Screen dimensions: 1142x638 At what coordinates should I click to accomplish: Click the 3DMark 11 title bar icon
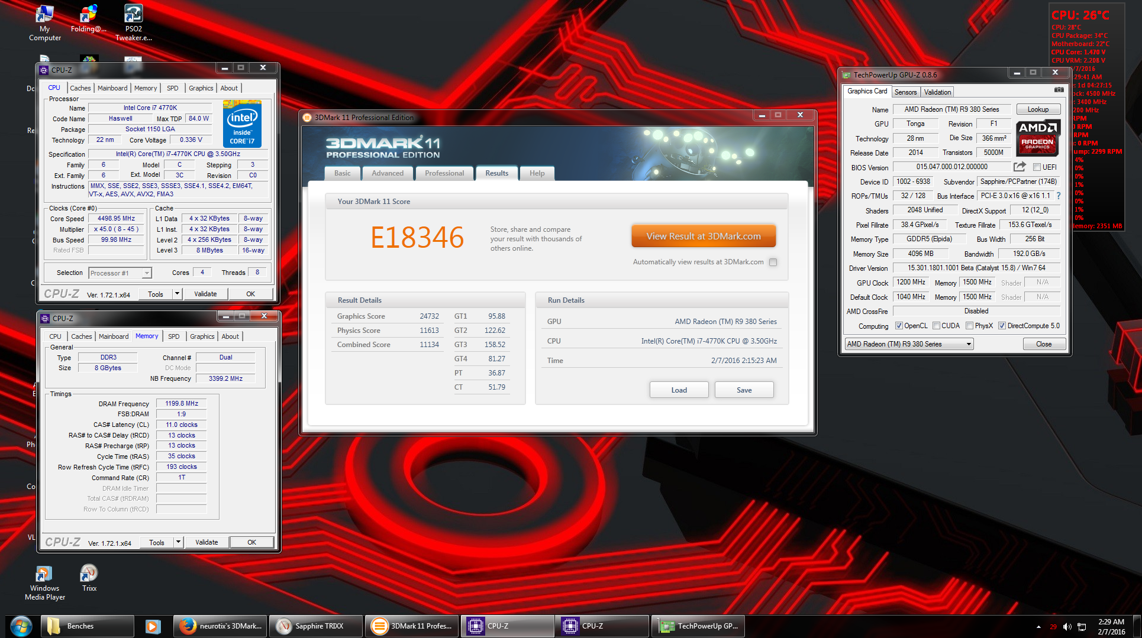[307, 117]
